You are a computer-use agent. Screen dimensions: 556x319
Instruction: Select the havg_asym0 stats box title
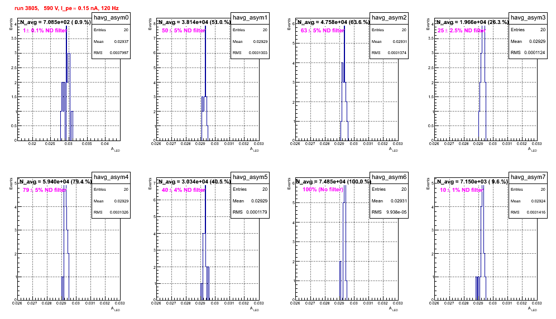click(111, 18)
